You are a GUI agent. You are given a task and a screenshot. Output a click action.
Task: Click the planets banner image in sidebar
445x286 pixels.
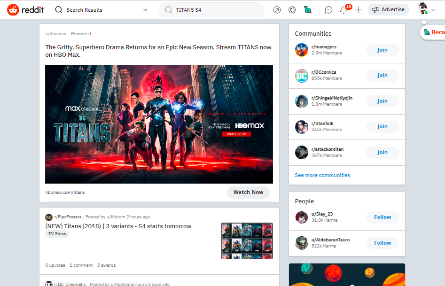pos(347,275)
